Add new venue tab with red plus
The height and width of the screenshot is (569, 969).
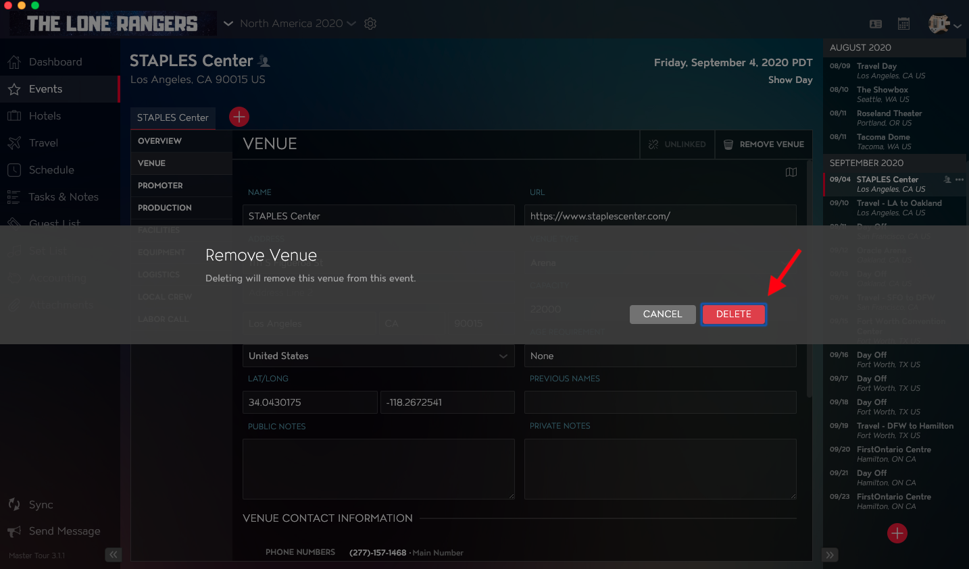pos(239,117)
